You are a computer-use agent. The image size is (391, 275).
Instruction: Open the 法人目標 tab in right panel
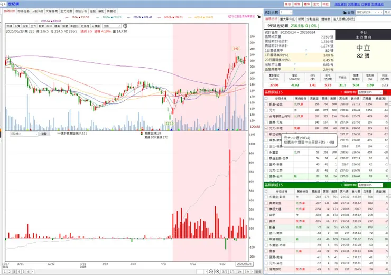pos(344,19)
